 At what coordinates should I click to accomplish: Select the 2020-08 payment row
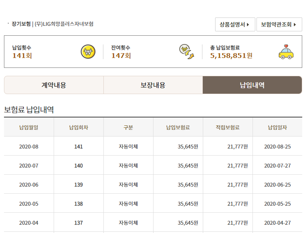(x=153, y=146)
